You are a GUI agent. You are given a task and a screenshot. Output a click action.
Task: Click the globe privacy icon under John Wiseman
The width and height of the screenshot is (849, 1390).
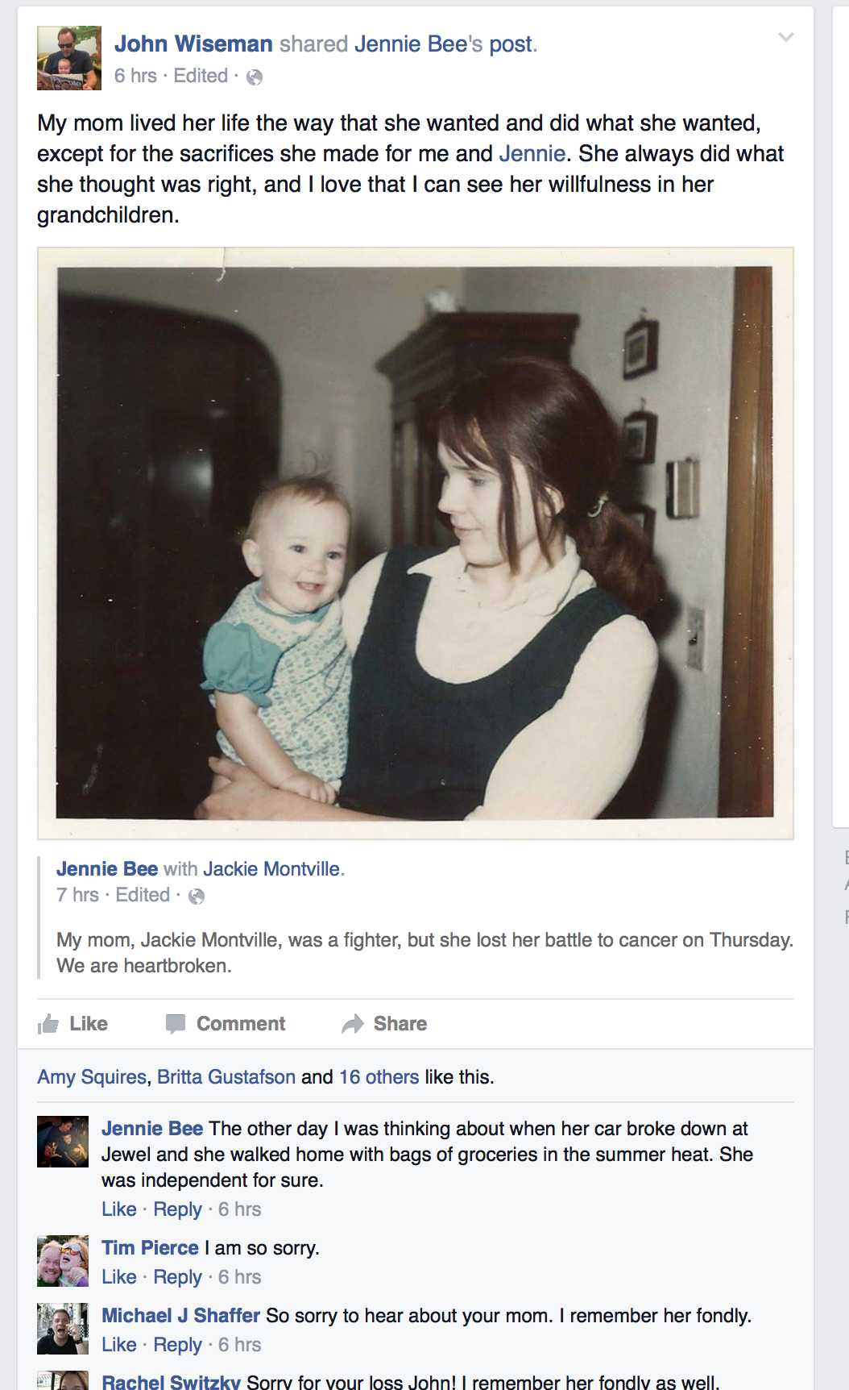pos(255,77)
